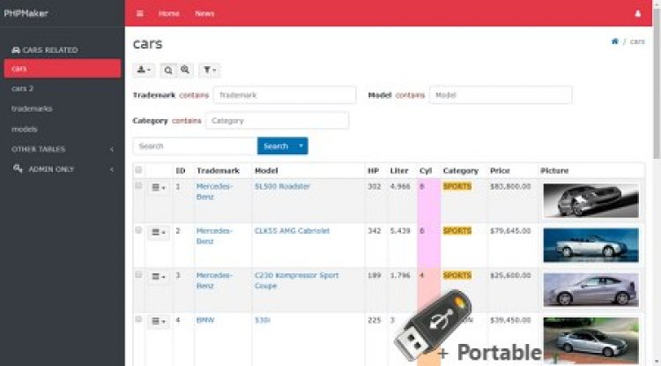Focus the Model search field
The width and height of the screenshot is (661, 366).
coord(501,95)
